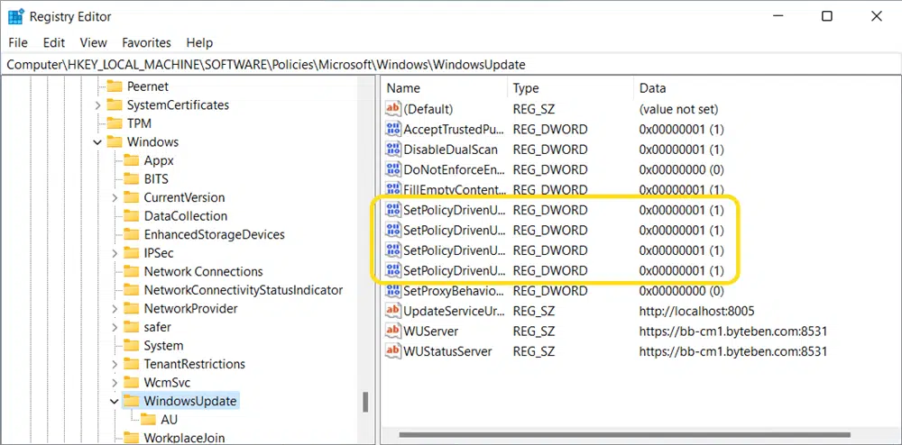
Task: Select the FillEmptyContent... value name
Action: point(455,189)
